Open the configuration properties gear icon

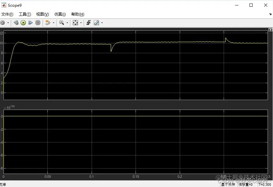point(3,23)
